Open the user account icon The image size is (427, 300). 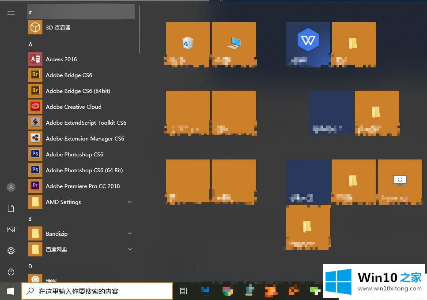tap(11, 187)
